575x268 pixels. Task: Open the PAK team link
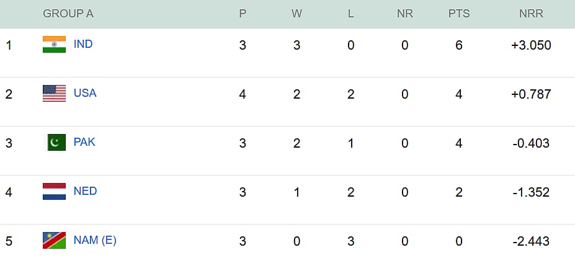pyautogui.click(x=84, y=143)
